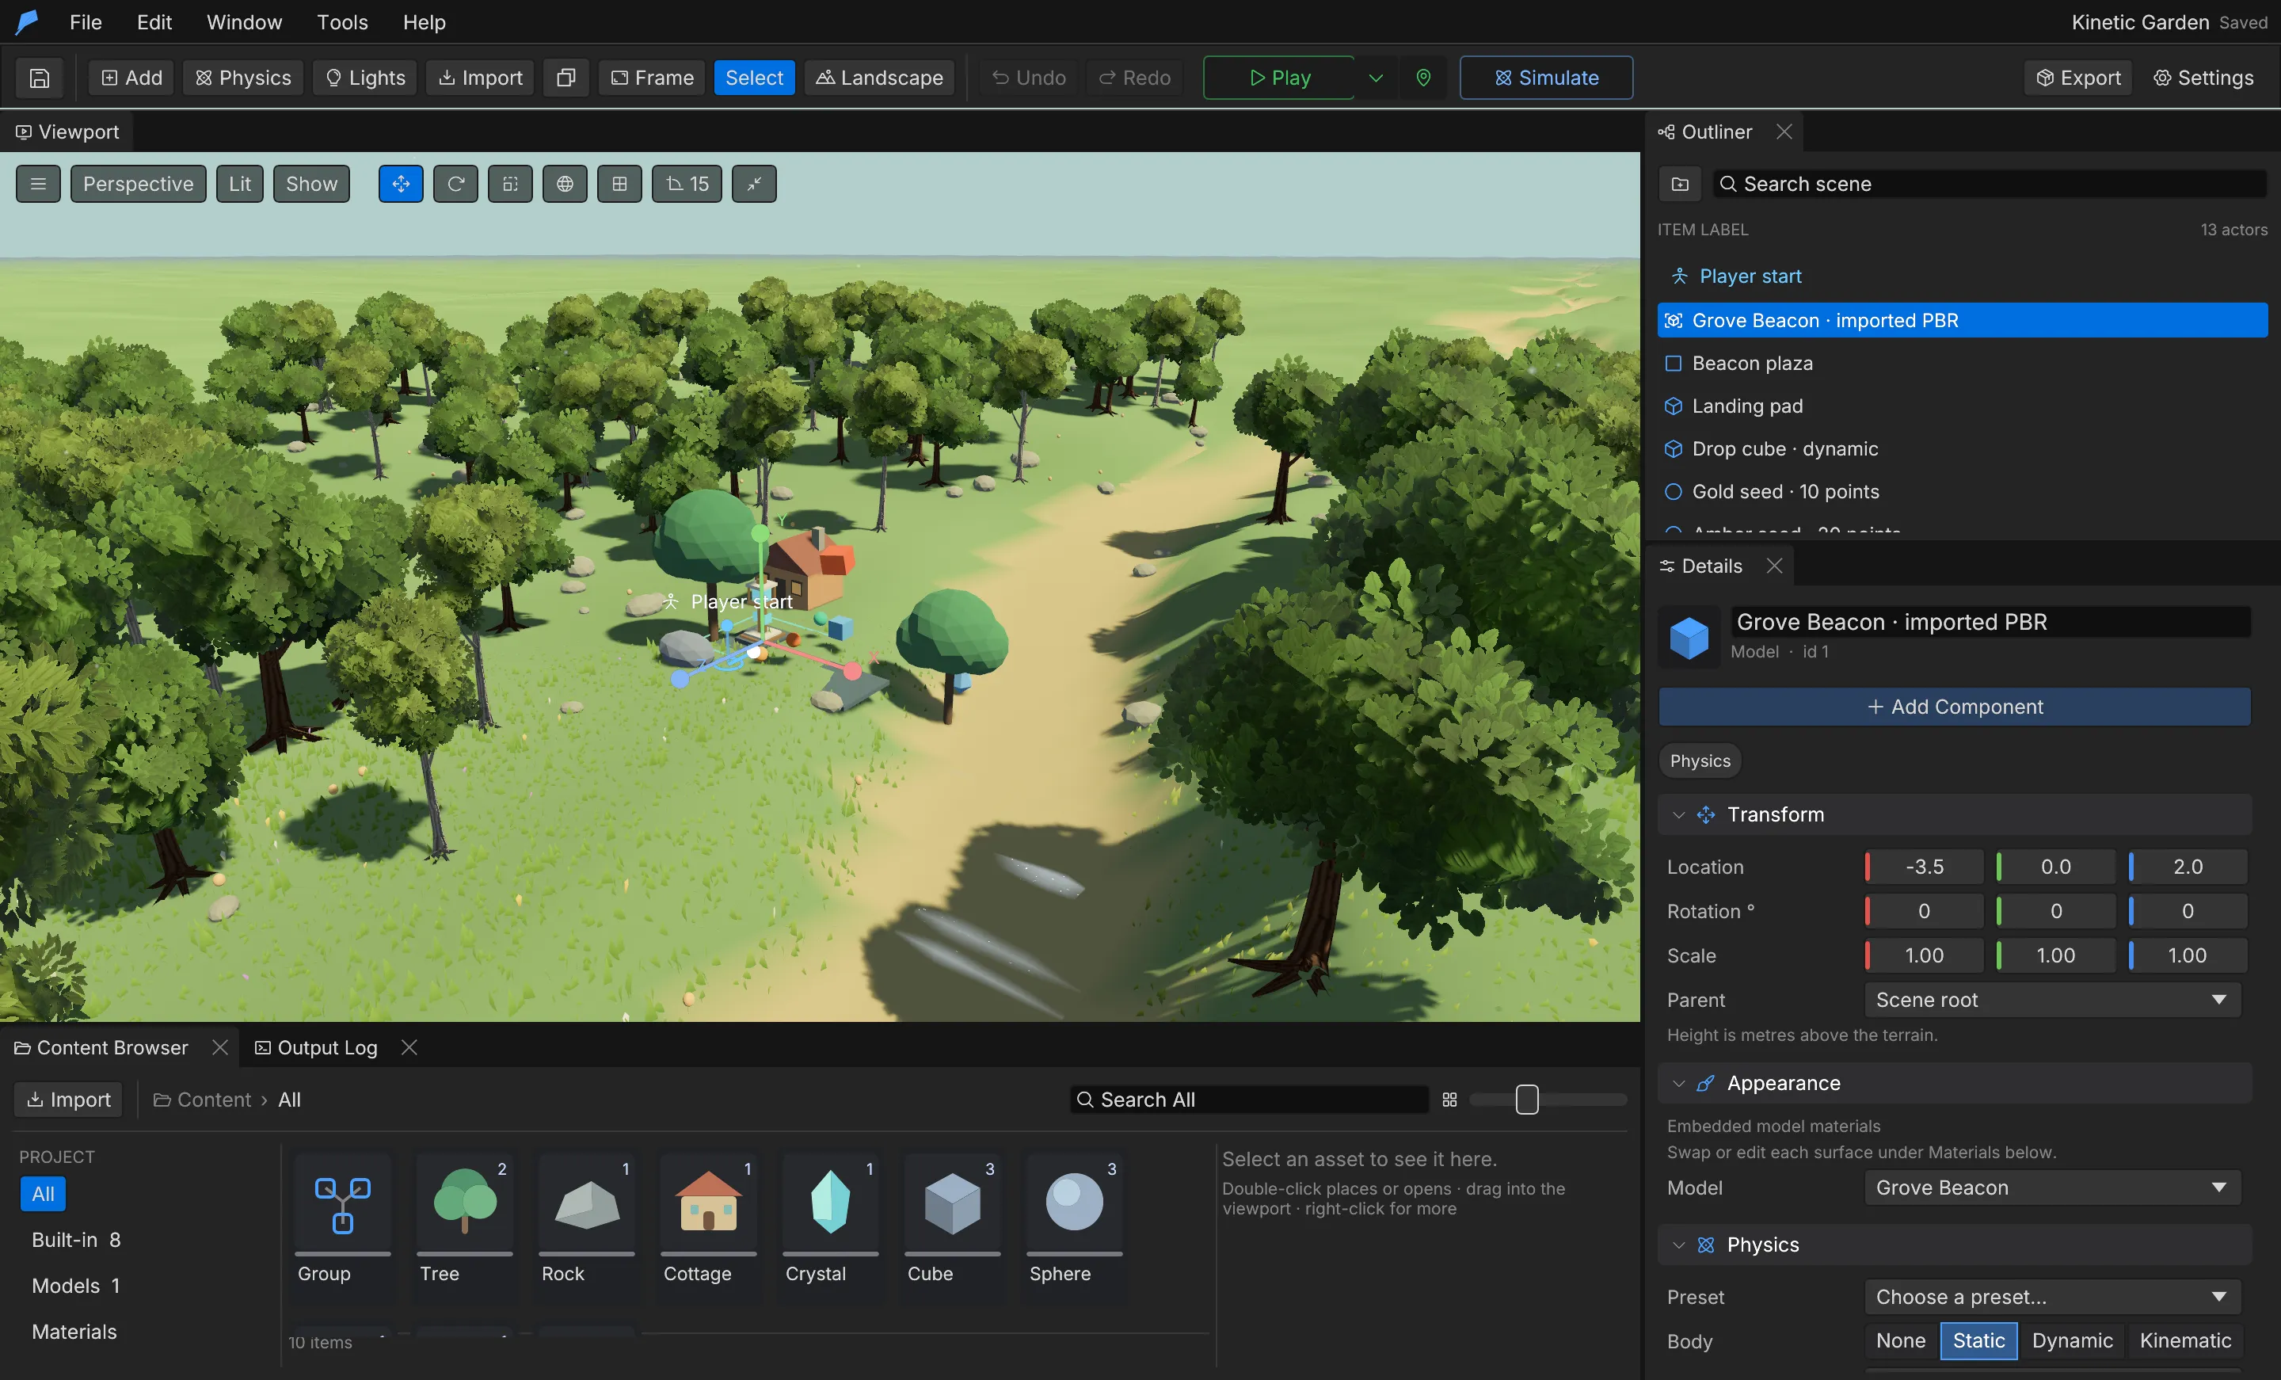
Task: Click the Simulate button
Action: click(x=1546, y=78)
